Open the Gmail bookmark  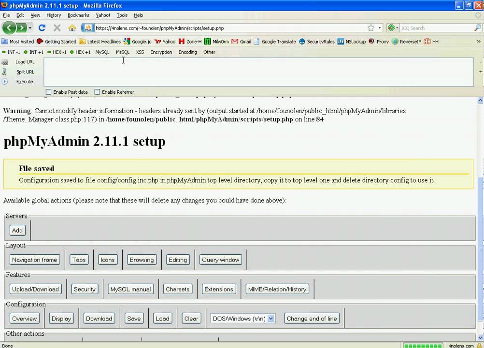(x=241, y=42)
